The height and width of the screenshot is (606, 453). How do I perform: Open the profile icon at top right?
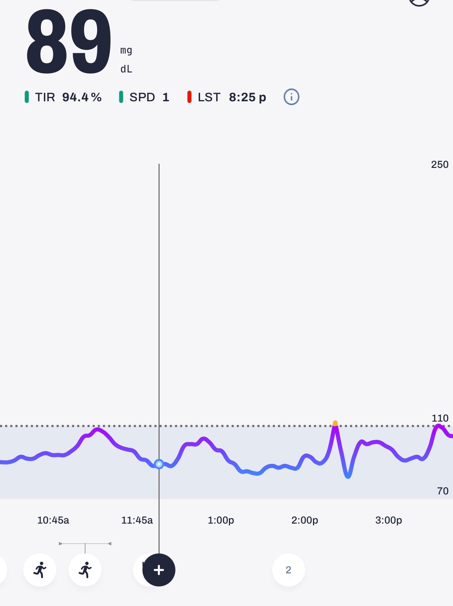[419, 2]
